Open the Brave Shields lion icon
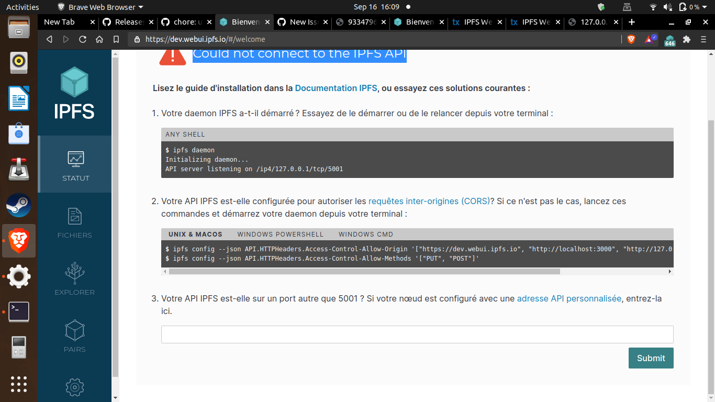 (631, 39)
